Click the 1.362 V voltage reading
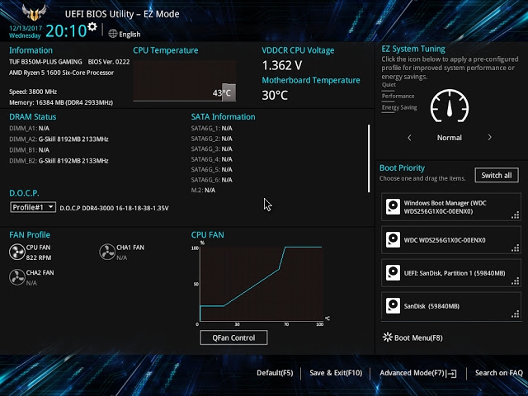528x396 pixels. [x=282, y=65]
